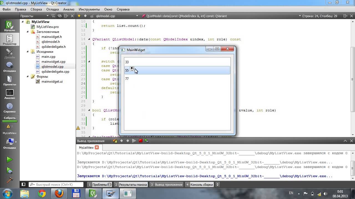Minimize the application output pane
The image size is (355, 199).
pos(345,141)
